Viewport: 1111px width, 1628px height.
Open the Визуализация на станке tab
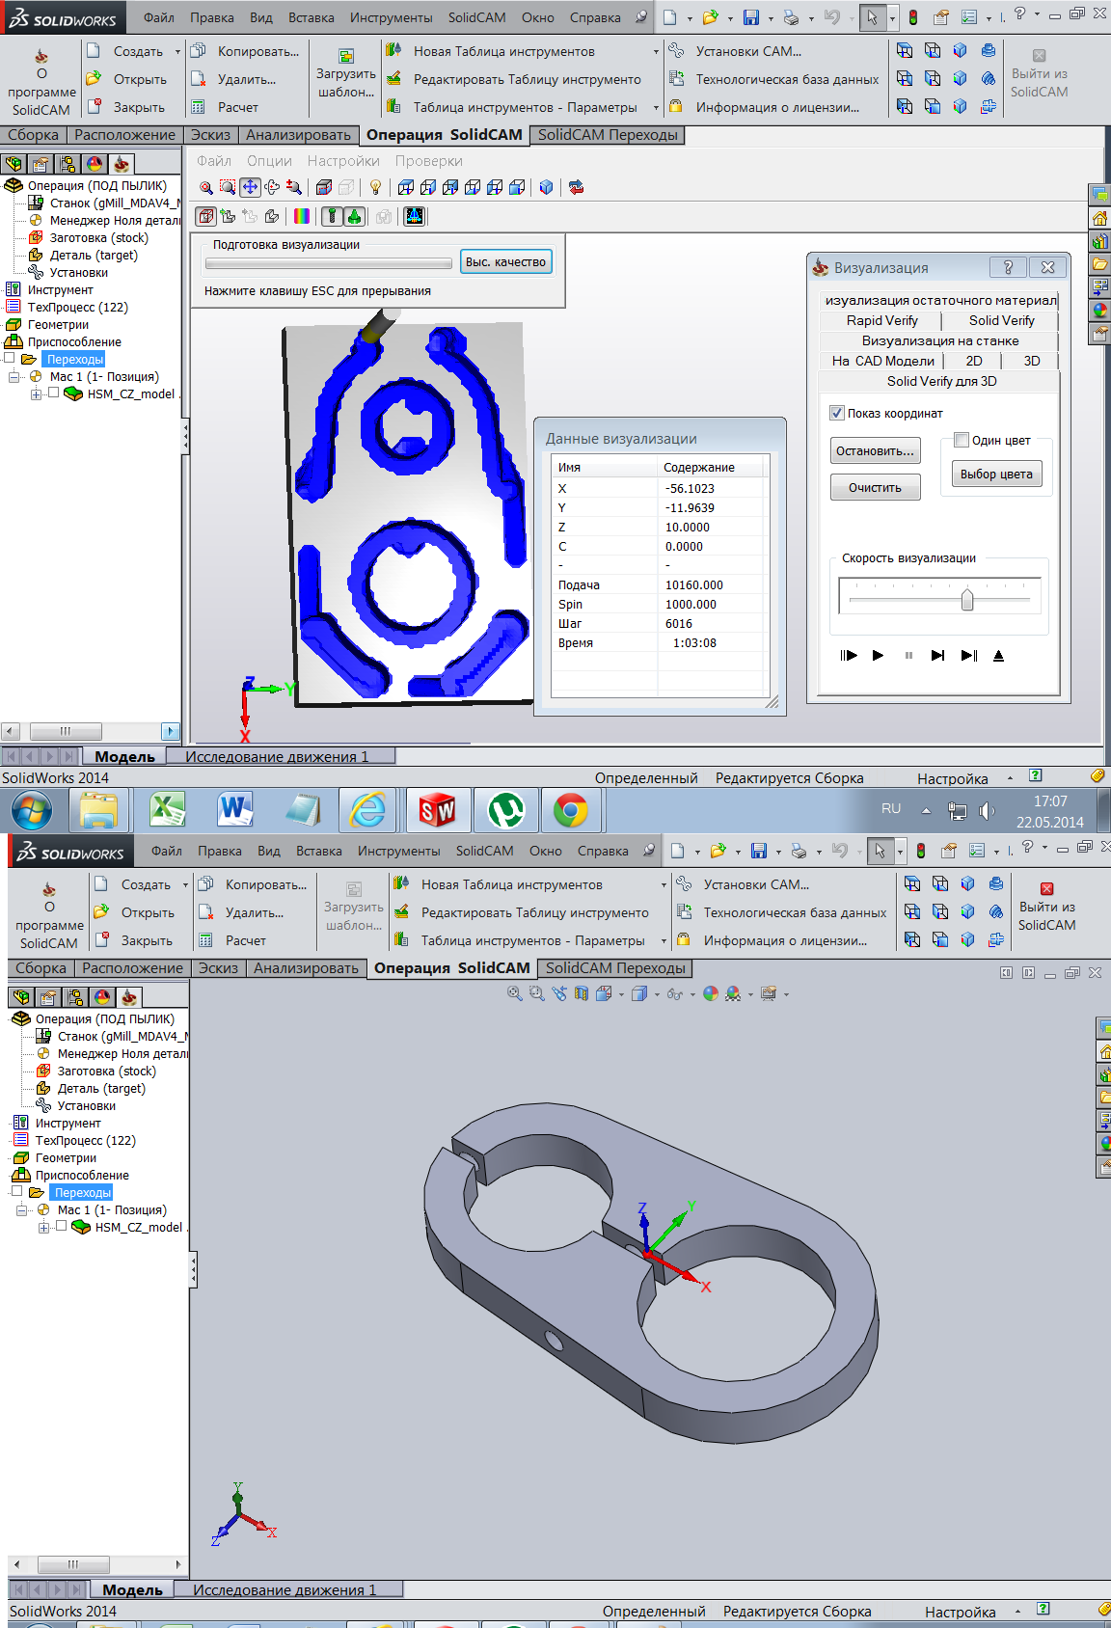[x=939, y=340]
